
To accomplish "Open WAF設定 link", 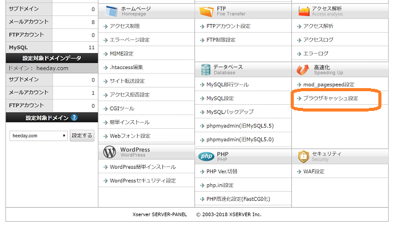I will point(314,171).
